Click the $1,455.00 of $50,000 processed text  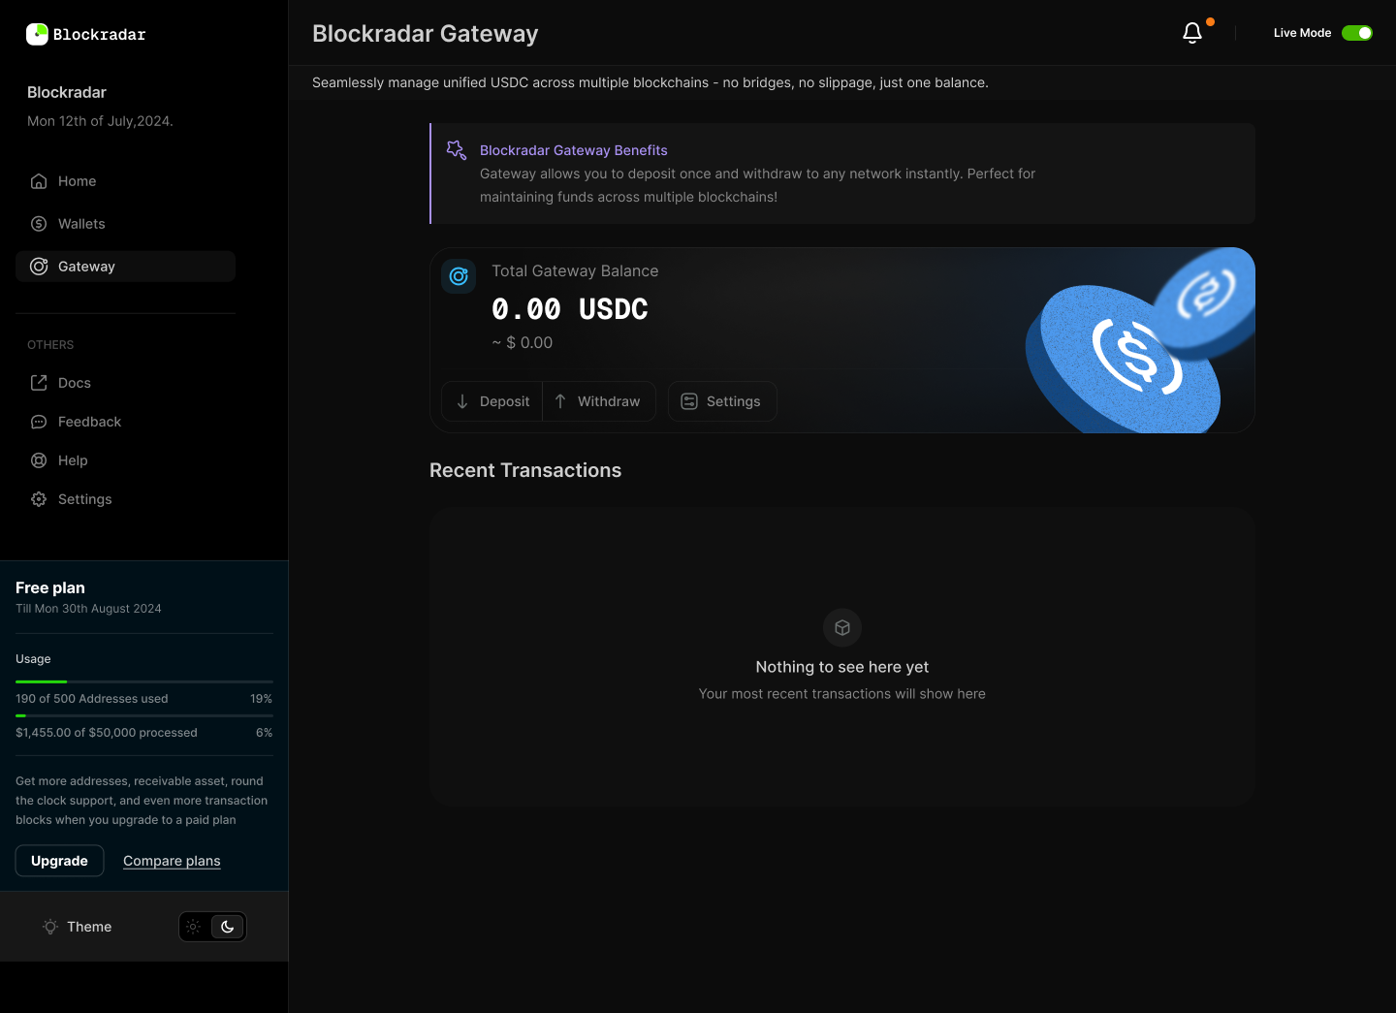tap(107, 733)
